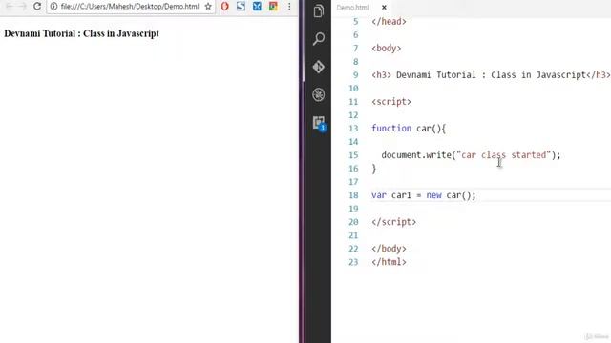Focus the browser address bar URL
Viewport: 611px width, 343px height.
click(130, 7)
